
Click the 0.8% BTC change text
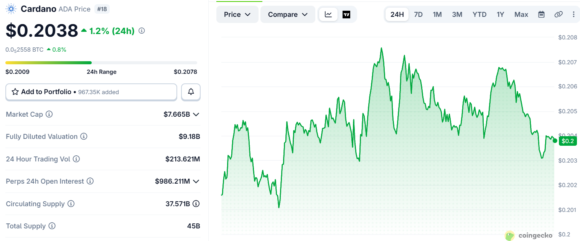coord(59,49)
